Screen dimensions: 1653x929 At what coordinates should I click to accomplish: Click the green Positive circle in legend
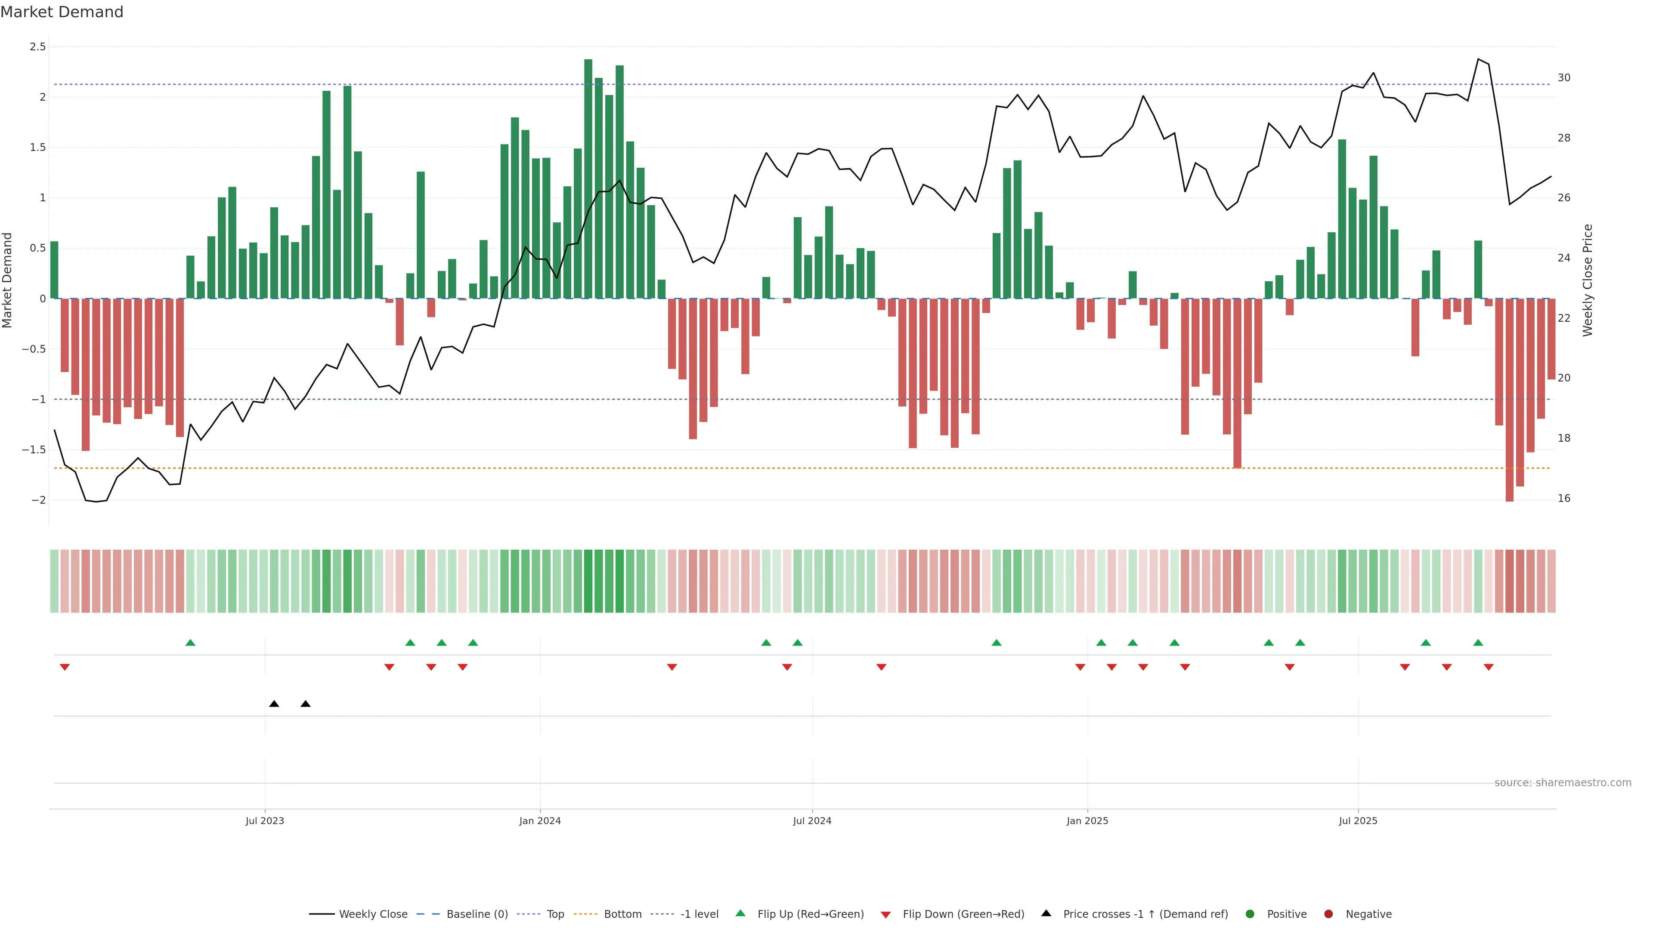coord(1249,914)
